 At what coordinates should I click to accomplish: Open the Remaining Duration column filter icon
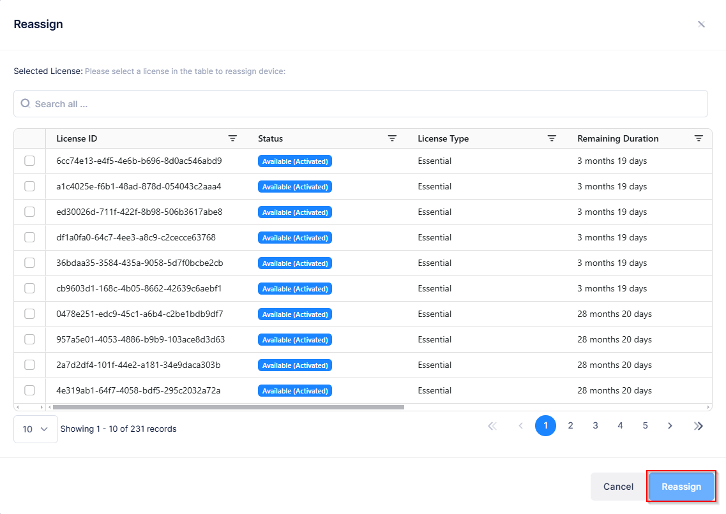[699, 138]
